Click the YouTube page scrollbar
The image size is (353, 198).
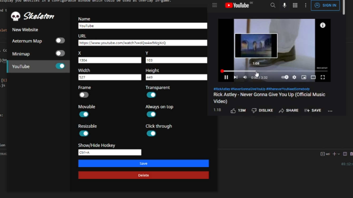(x=344, y=7)
